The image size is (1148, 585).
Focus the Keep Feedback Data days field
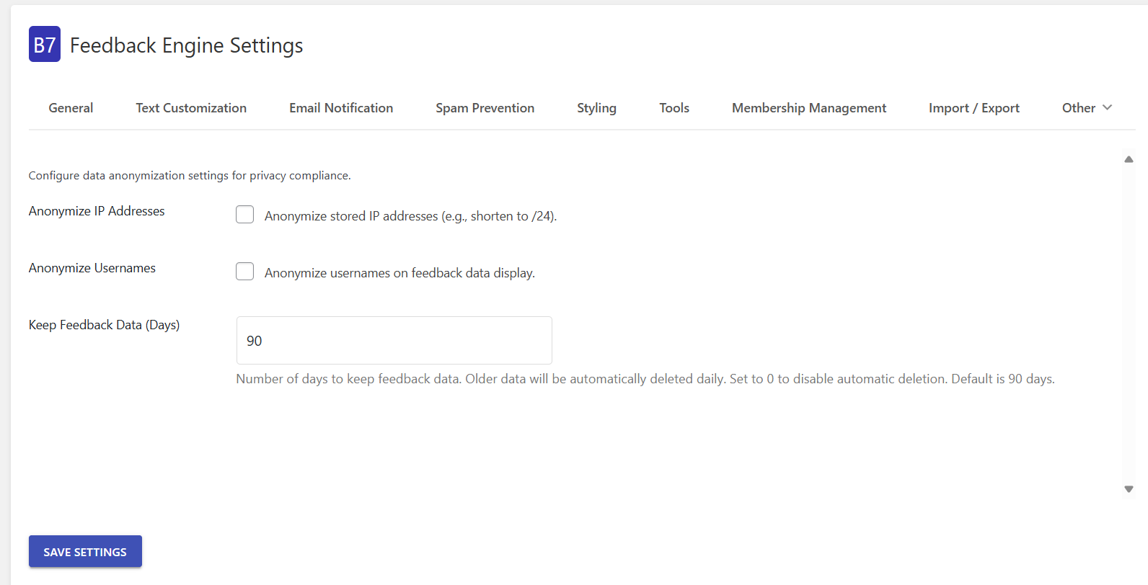coord(394,340)
